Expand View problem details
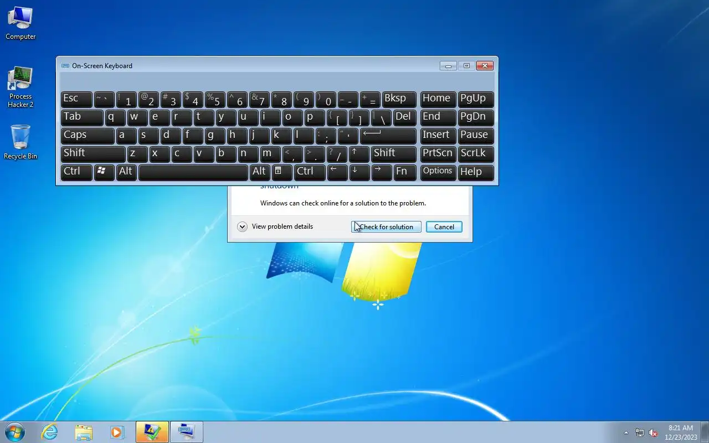Image resolution: width=709 pixels, height=443 pixels. 275,226
